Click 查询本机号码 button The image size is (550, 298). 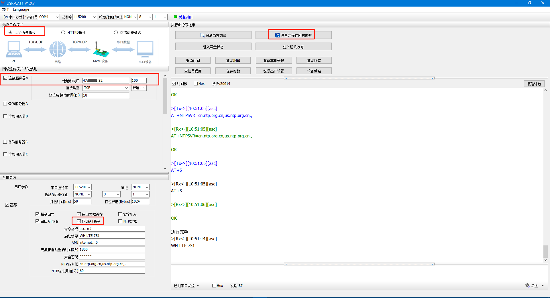click(x=274, y=60)
